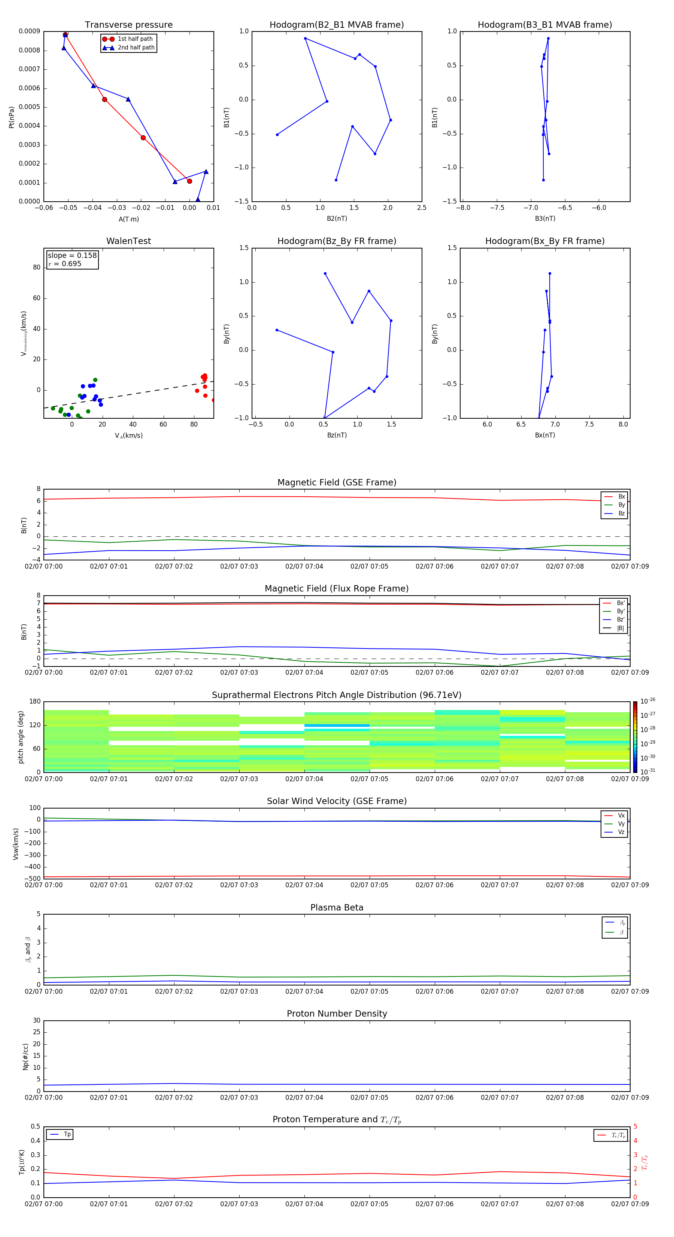
Task: Click the 'pitch angle (deg)' axis label
Action: (21, 737)
